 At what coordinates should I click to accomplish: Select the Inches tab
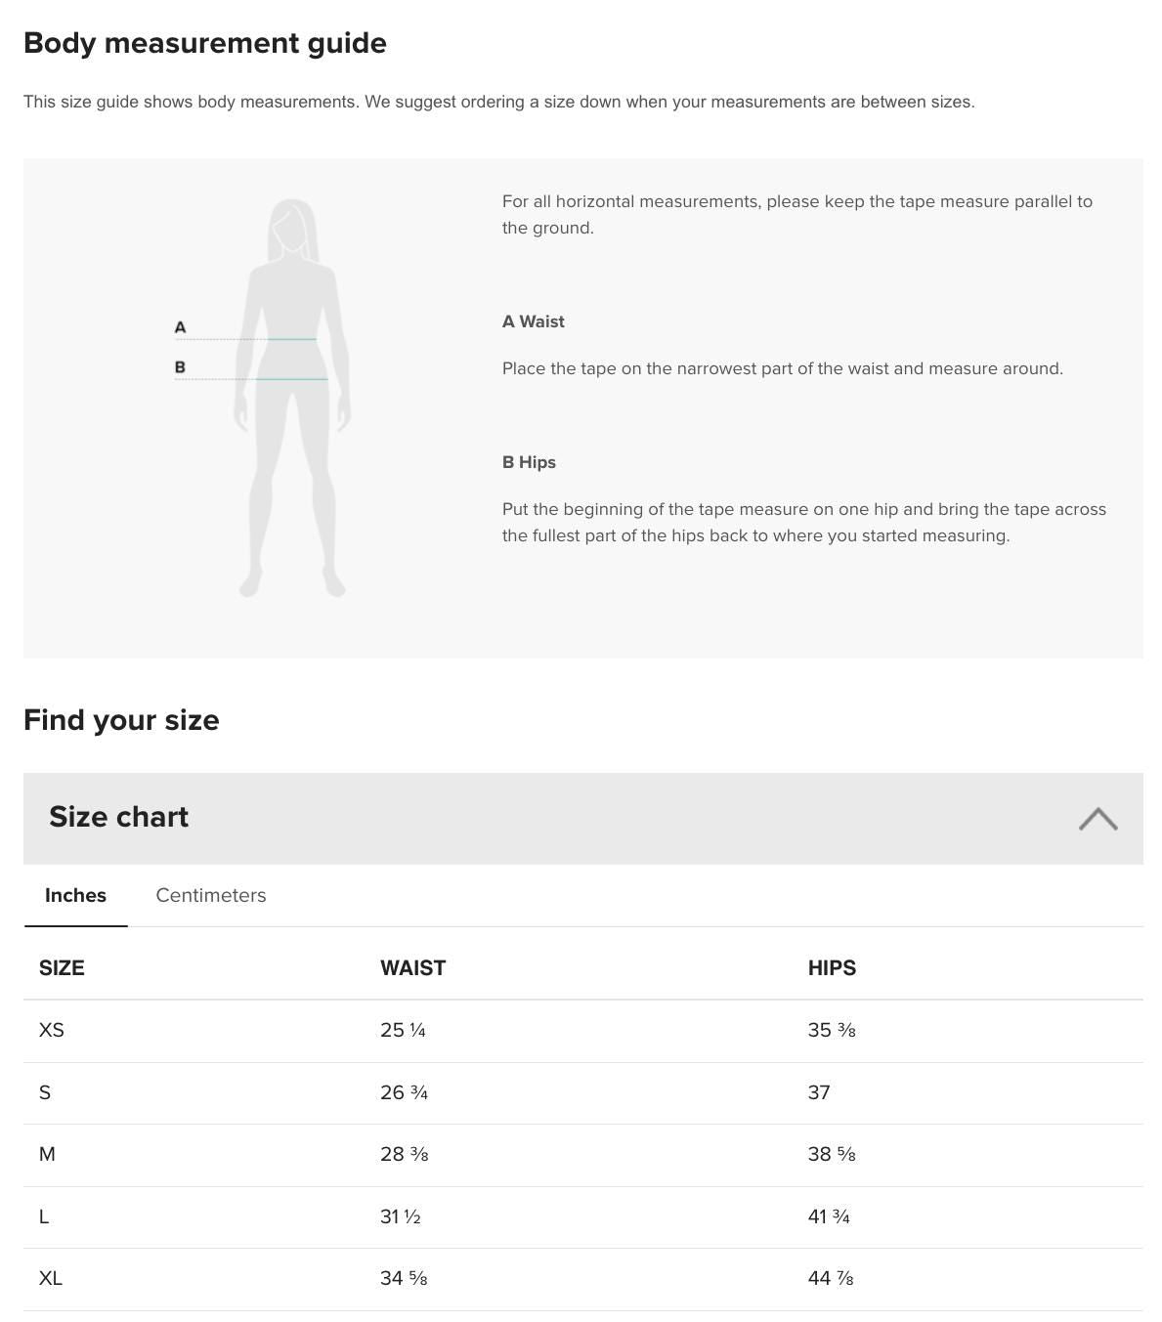click(x=75, y=895)
